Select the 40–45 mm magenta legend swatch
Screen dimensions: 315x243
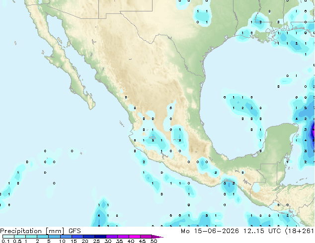(135, 237)
